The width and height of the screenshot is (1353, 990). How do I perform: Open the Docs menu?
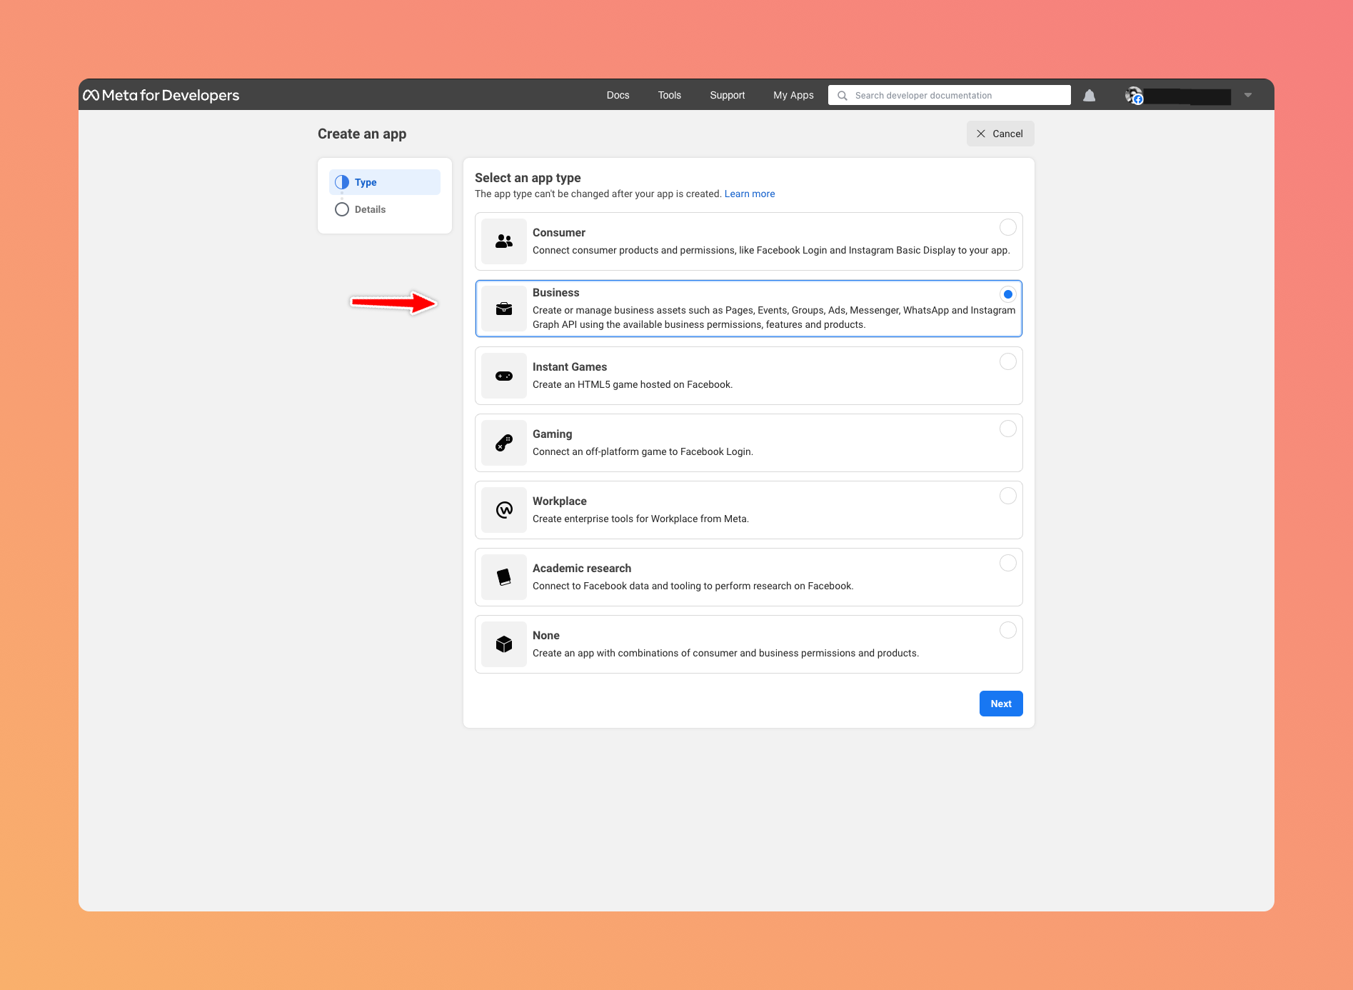(x=618, y=95)
